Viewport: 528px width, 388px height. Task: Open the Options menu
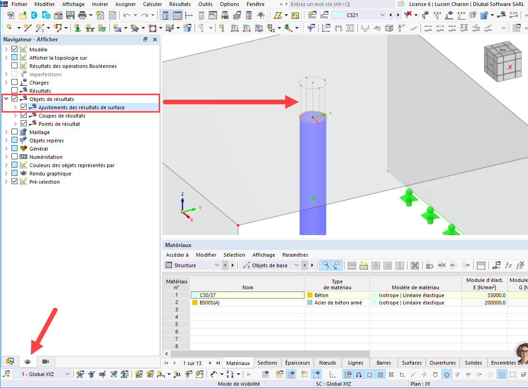point(230,4)
